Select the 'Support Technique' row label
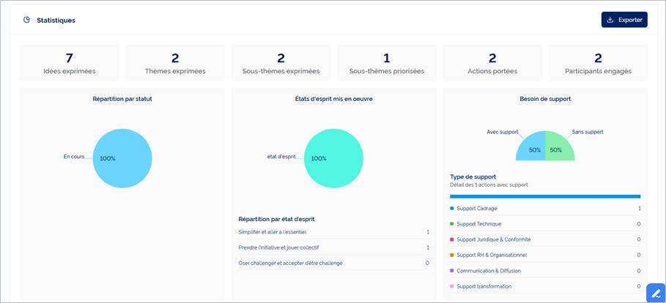 tap(478, 224)
